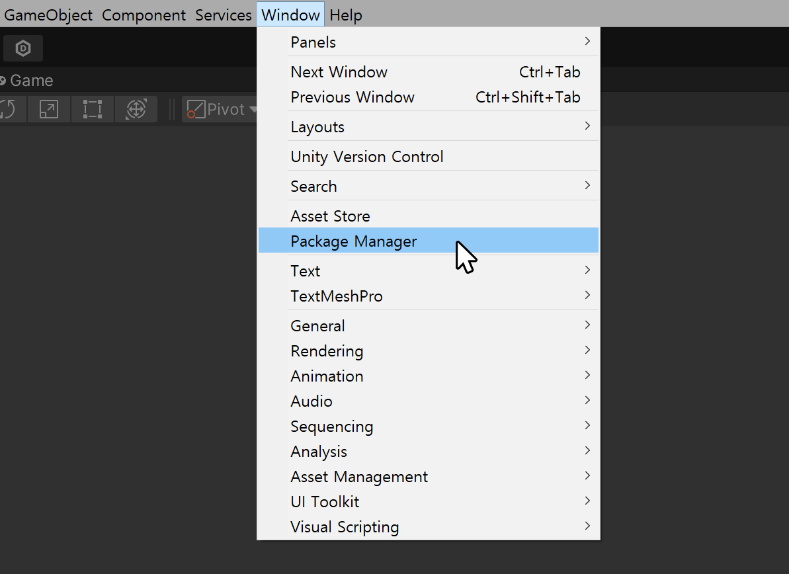Select the Scale tool icon
789x574 pixels.
49,109
